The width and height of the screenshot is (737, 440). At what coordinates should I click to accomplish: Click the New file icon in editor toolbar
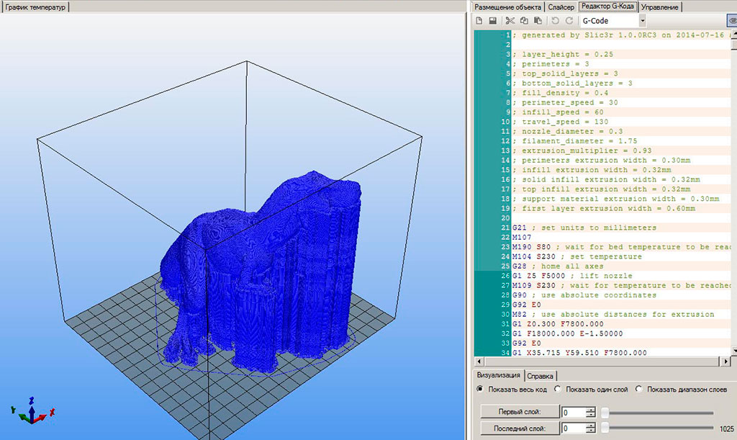pyautogui.click(x=479, y=21)
